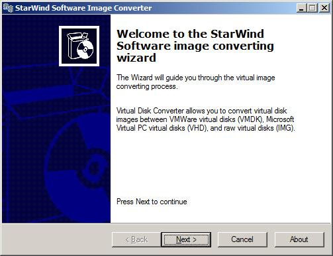Click the greyed-out < Back button
Viewport: 333px width, 256px height.
point(136,239)
